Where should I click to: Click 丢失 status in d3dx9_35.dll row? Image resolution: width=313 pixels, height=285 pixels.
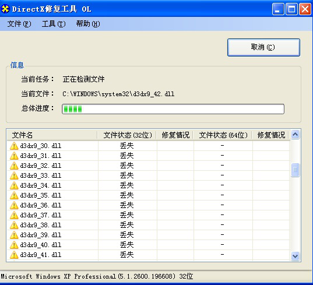tap(126, 195)
